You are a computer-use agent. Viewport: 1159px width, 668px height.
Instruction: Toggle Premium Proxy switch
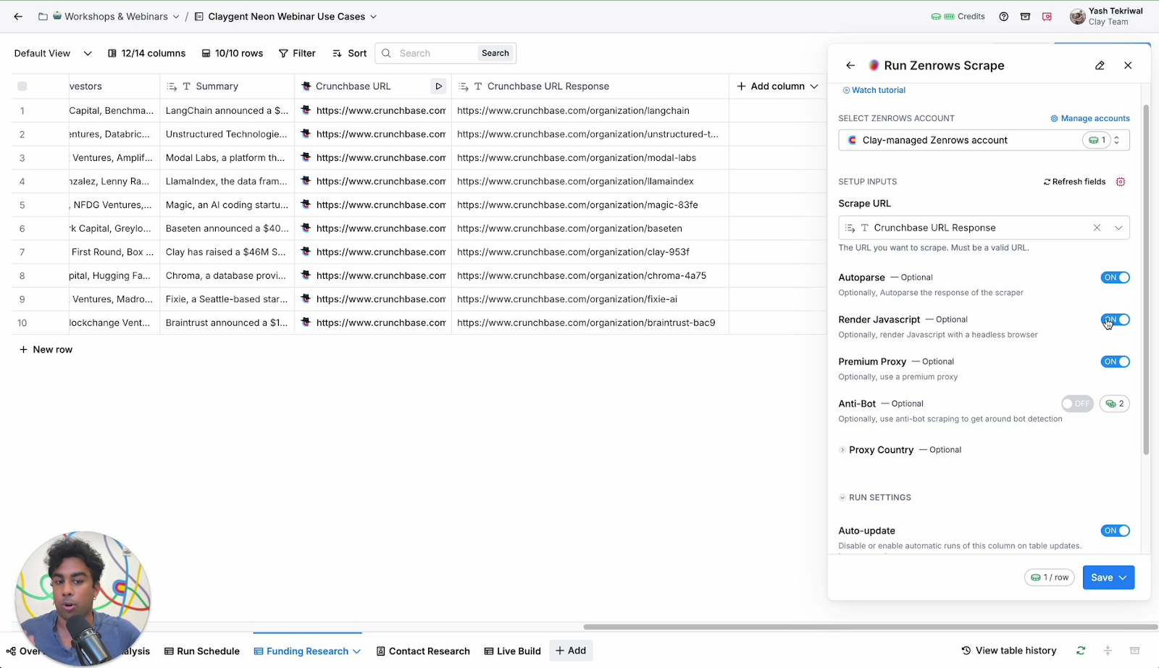pos(1115,362)
